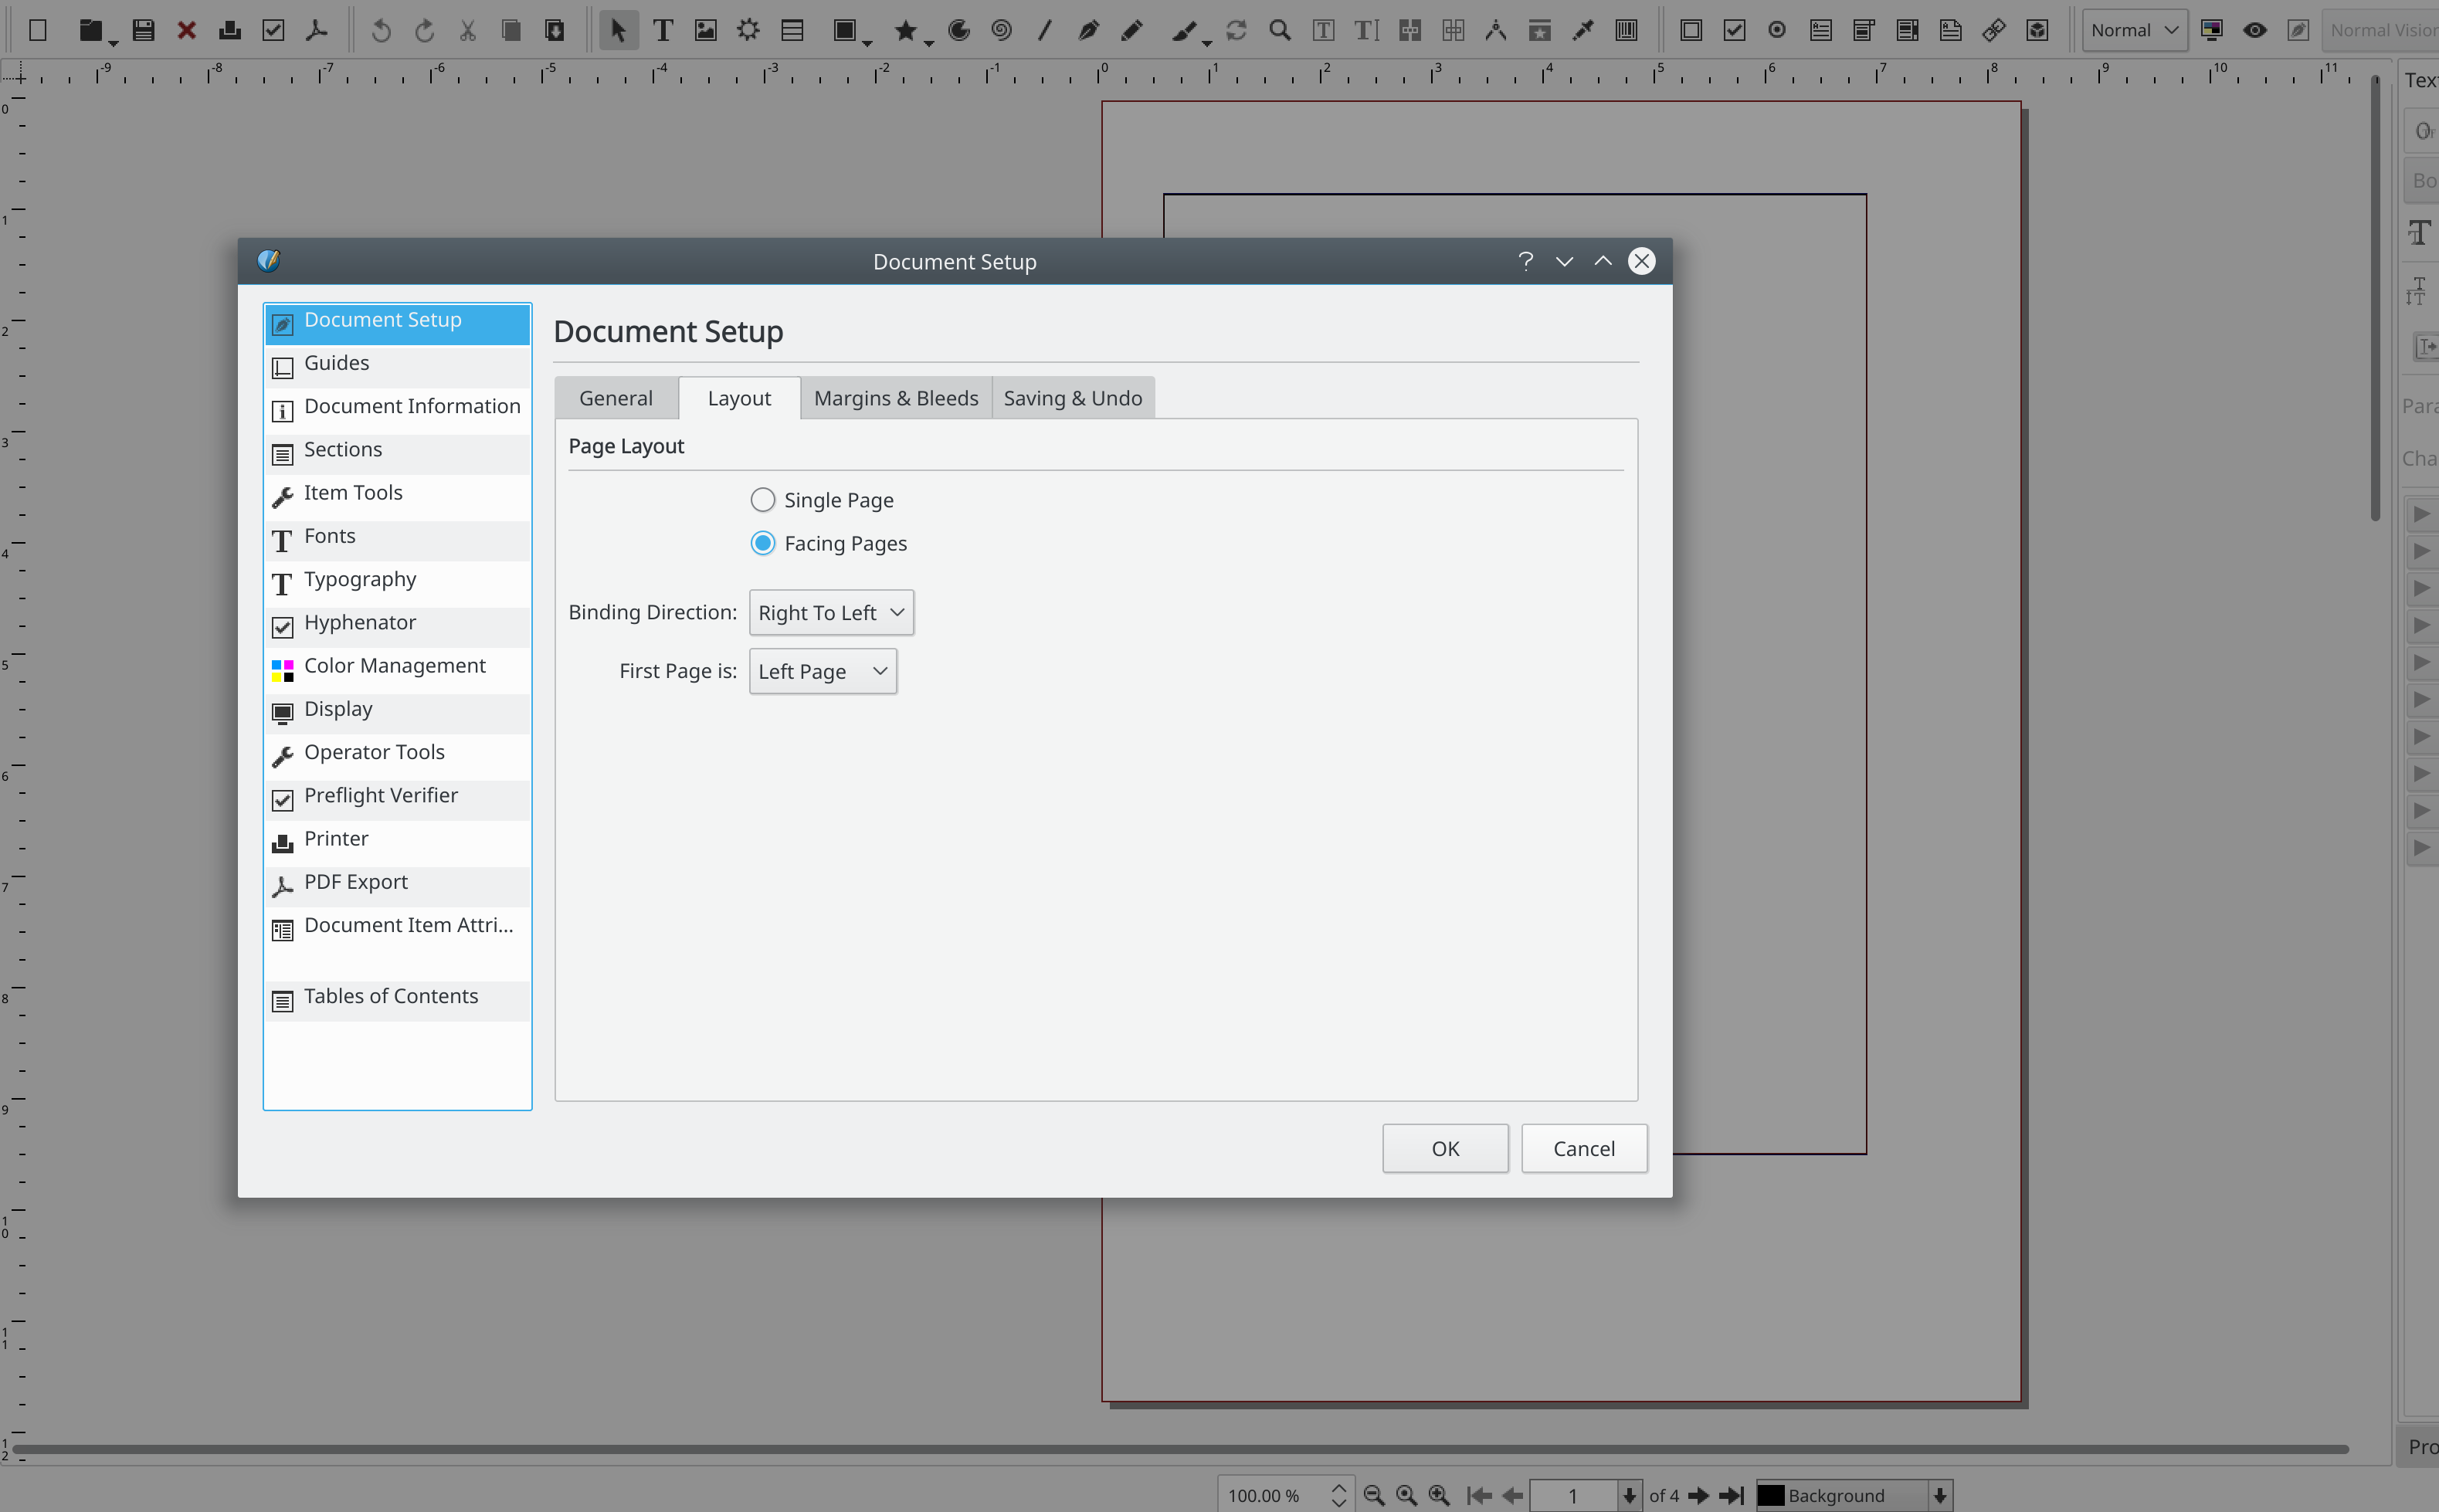This screenshot has height=1512, width=2439.
Task: Select the Facing Pages radio button
Action: click(763, 543)
